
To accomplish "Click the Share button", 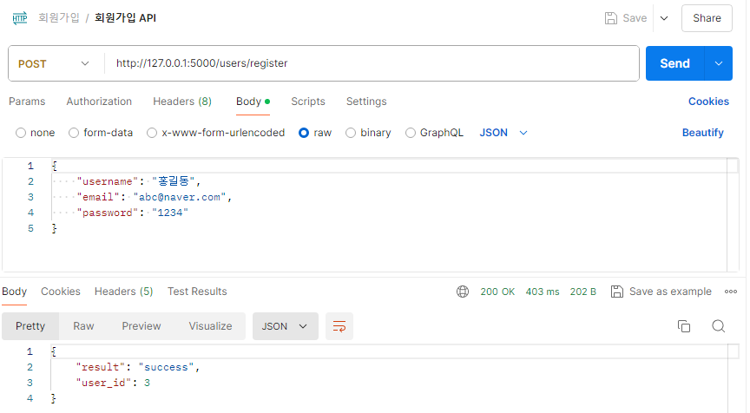I will (x=707, y=18).
